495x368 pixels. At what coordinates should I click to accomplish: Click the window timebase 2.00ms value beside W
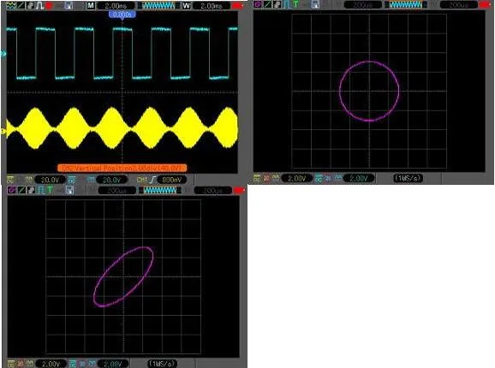212,6
